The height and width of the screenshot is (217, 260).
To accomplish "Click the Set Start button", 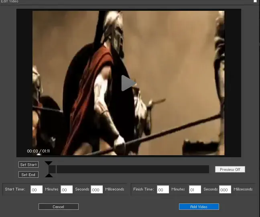I will pyautogui.click(x=28, y=164).
